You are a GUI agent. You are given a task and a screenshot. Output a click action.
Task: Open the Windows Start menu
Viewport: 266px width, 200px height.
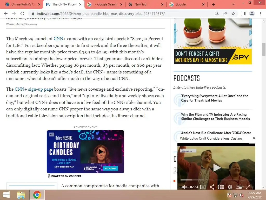click(6, 195)
